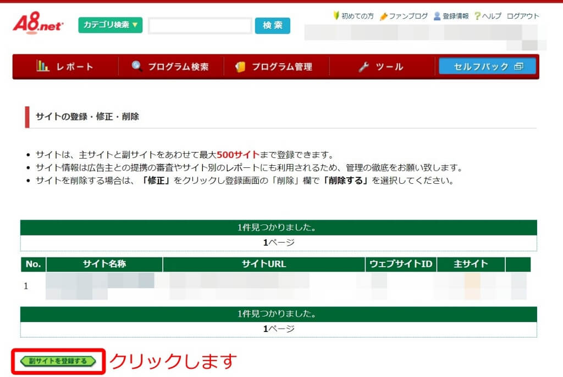
Task: Click the セルフバック new-window icon
Action: [518, 66]
